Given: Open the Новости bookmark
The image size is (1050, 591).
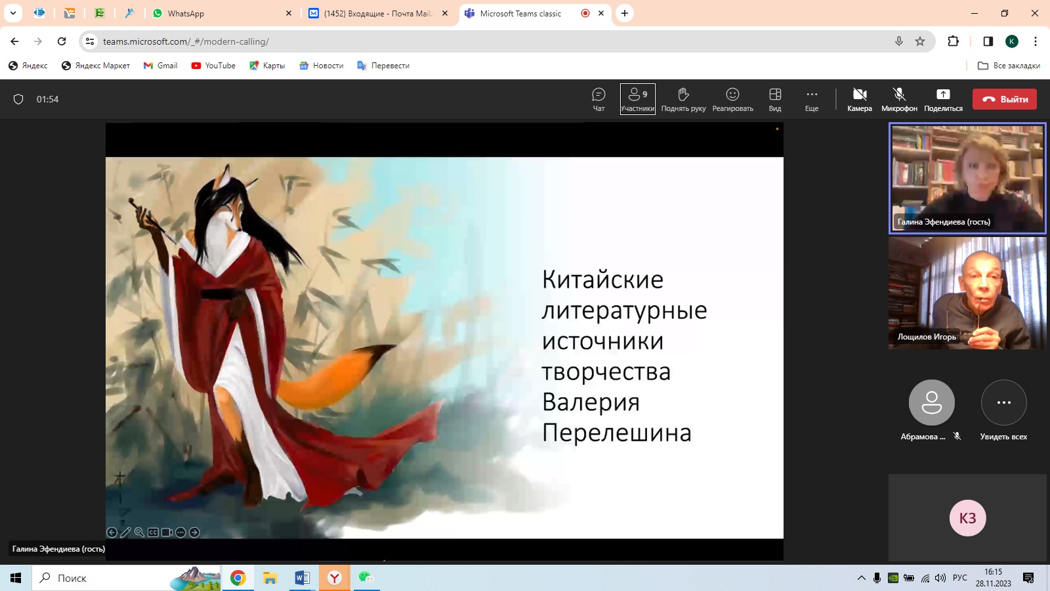Looking at the screenshot, I should (322, 66).
